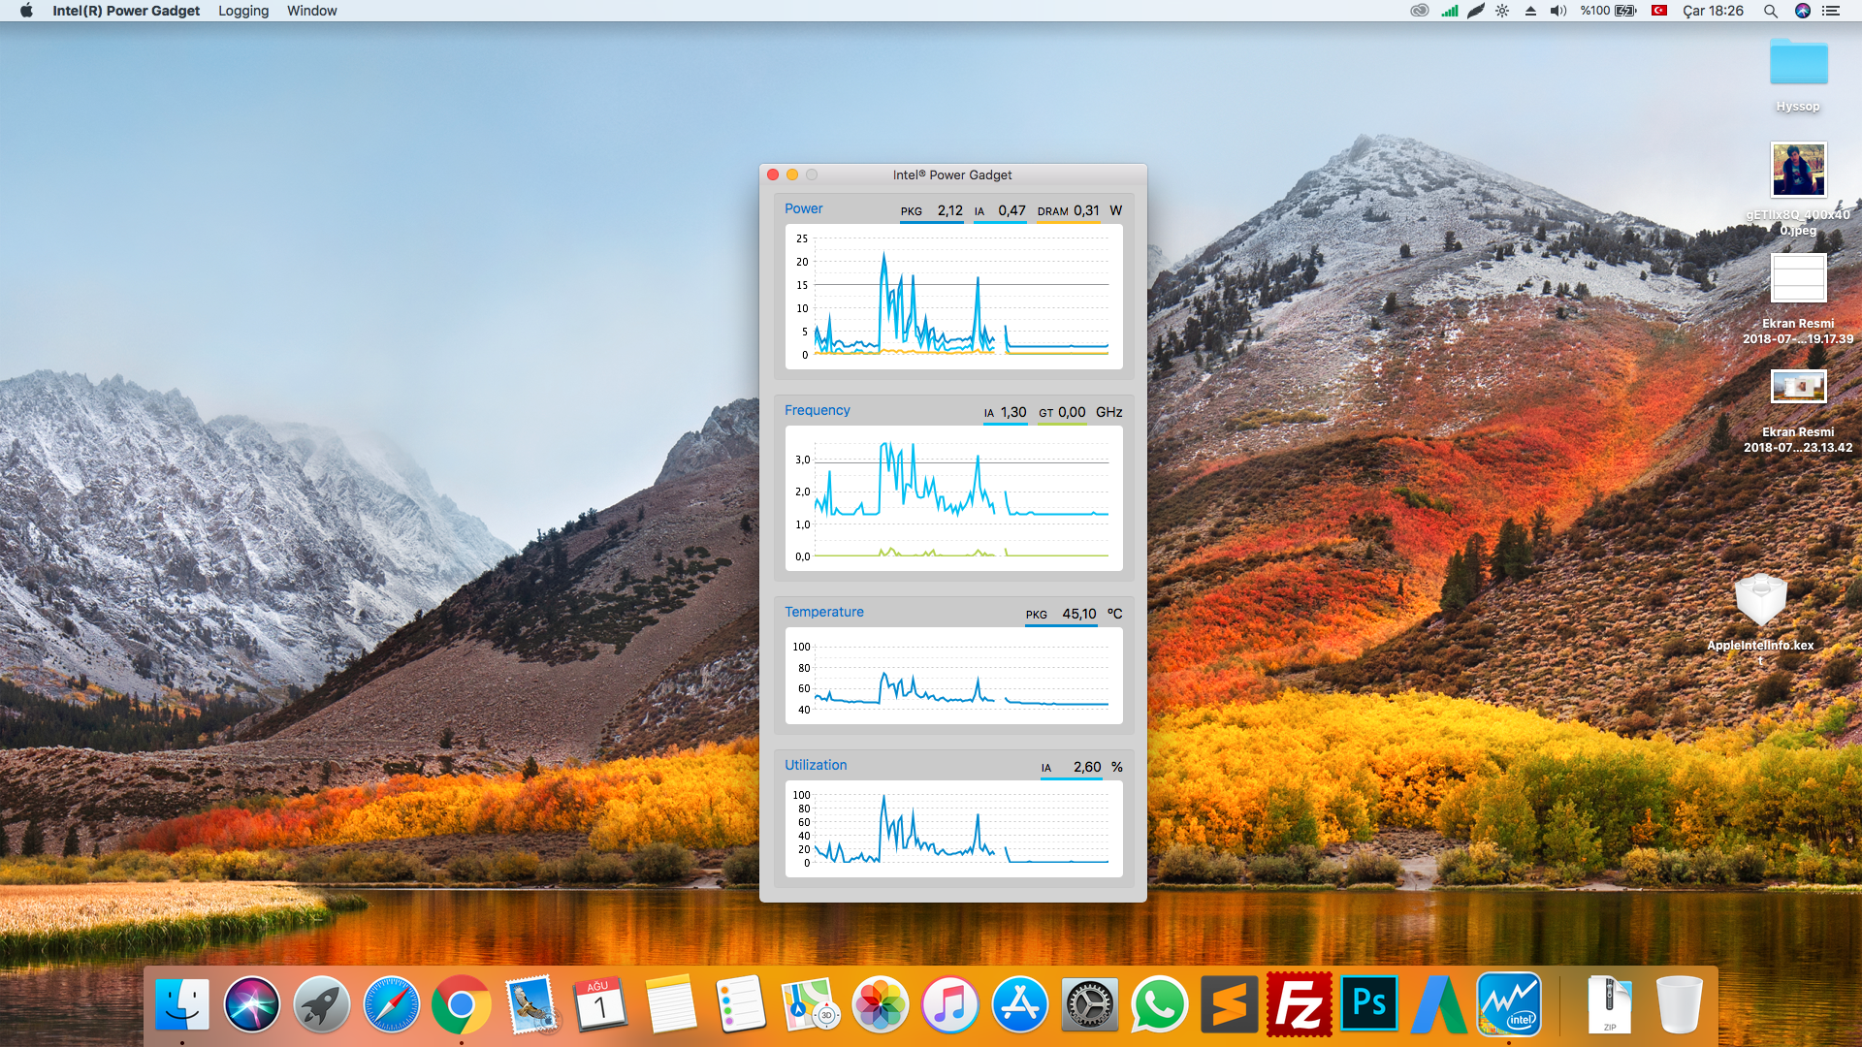Open the Turkish flag input source menu
Viewport: 1862px width, 1047px height.
tap(1659, 11)
